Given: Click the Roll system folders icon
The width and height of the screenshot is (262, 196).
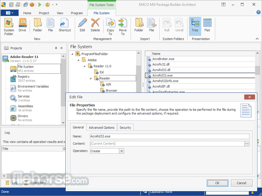Looking at the screenshot, I should [x=167, y=25].
